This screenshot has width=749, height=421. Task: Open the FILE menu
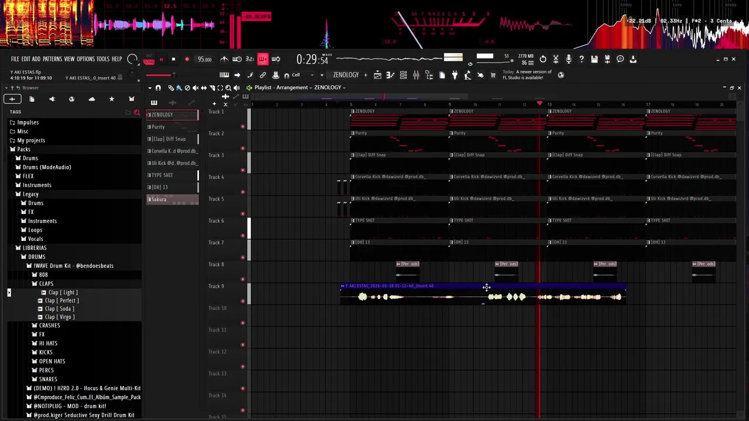pos(15,59)
